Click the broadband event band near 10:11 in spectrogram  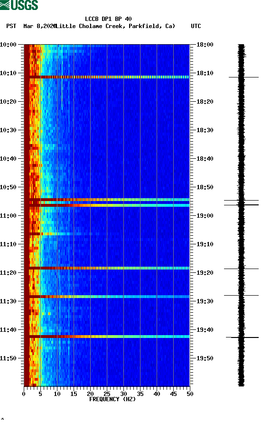coord(107,77)
